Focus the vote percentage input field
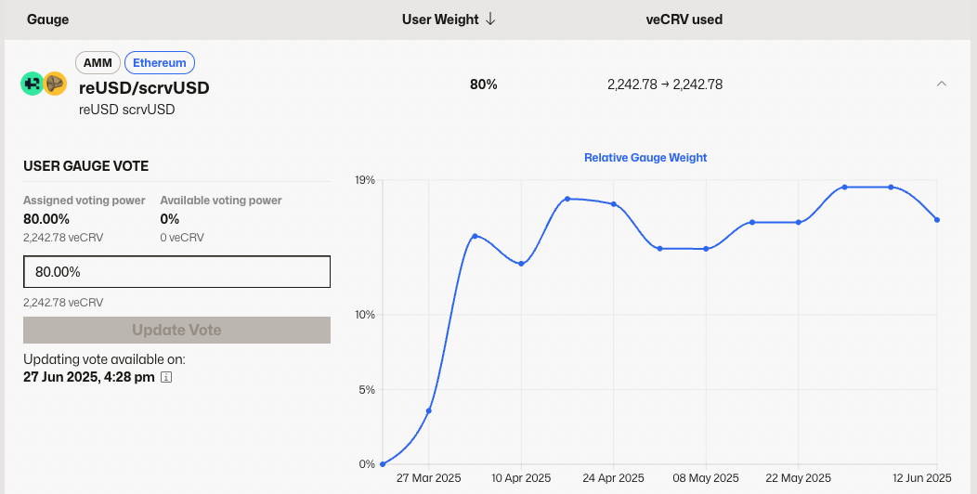The width and height of the screenshot is (977, 494). (x=176, y=272)
